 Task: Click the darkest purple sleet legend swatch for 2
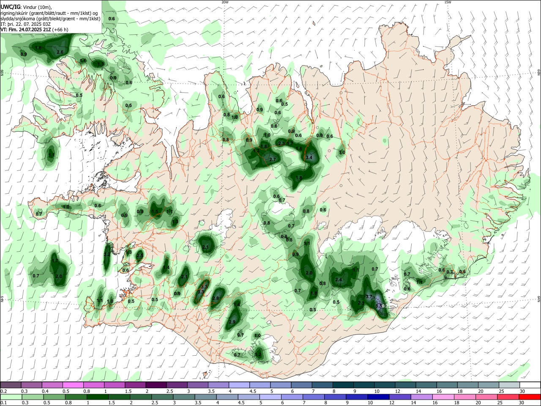156,385
